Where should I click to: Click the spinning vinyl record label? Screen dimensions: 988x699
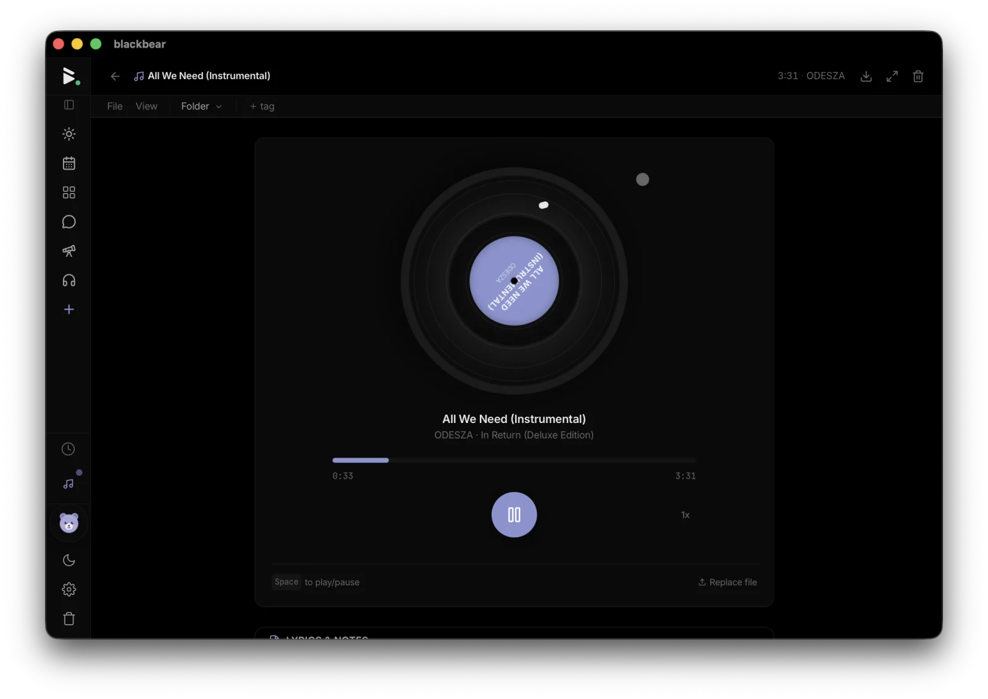point(514,281)
